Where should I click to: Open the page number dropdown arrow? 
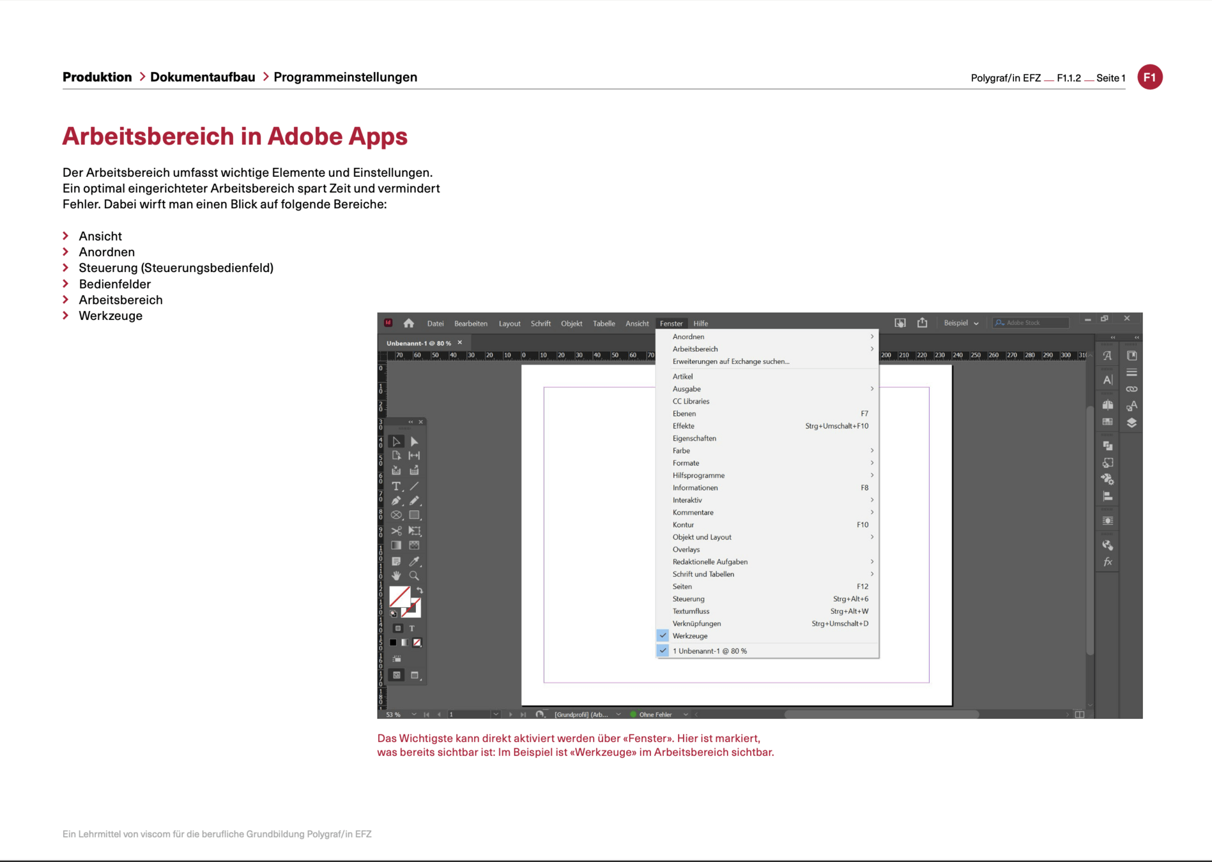coord(496,715)
